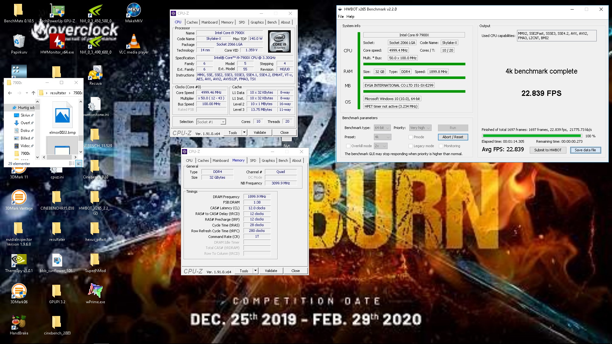Open the 3DMark Vantage shortcut
Image resolution: width=612 pixels, height=344 pixels.
pyautogui.click(x=19, y=200)
